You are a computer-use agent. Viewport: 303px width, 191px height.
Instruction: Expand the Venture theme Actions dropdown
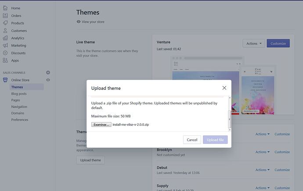pos(253,43)
